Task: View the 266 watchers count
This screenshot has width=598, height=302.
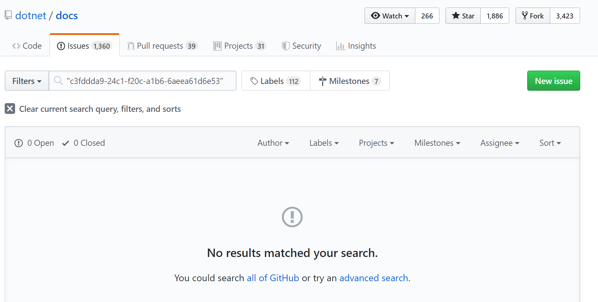Action: tap(427, 16)
